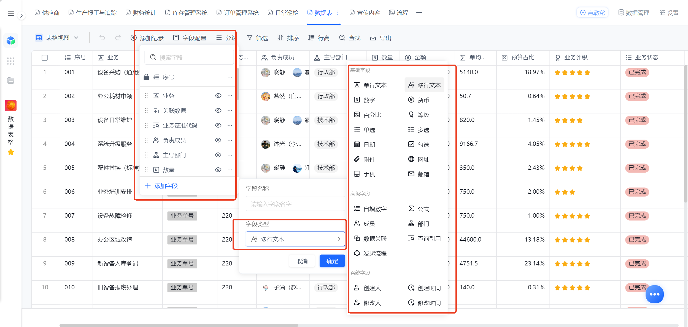Viewport: 688px width, 327px height.
Task: Tick the select-all checkbox in header
Action: (x=45, y=58)
